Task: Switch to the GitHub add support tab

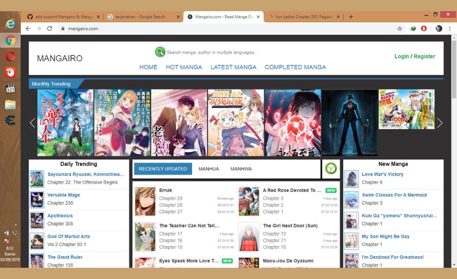Action: tap(64, 17)
